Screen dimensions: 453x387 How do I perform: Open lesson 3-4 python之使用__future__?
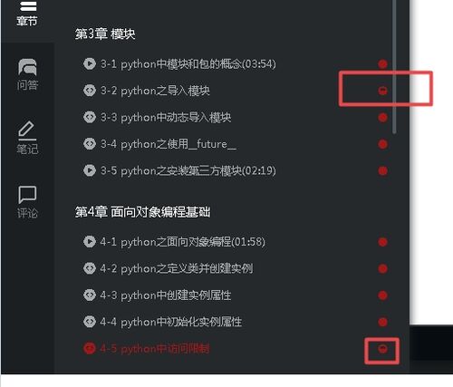tap(169, 144)
